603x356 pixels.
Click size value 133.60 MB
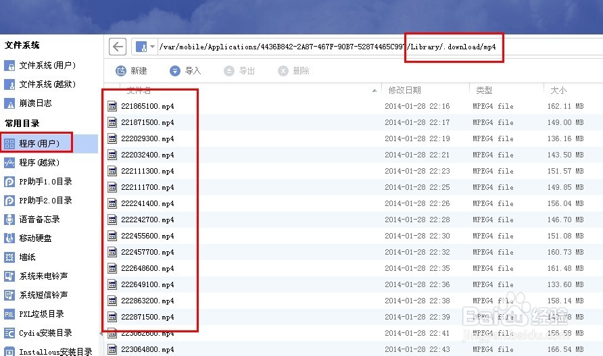(x=565, y=284)
